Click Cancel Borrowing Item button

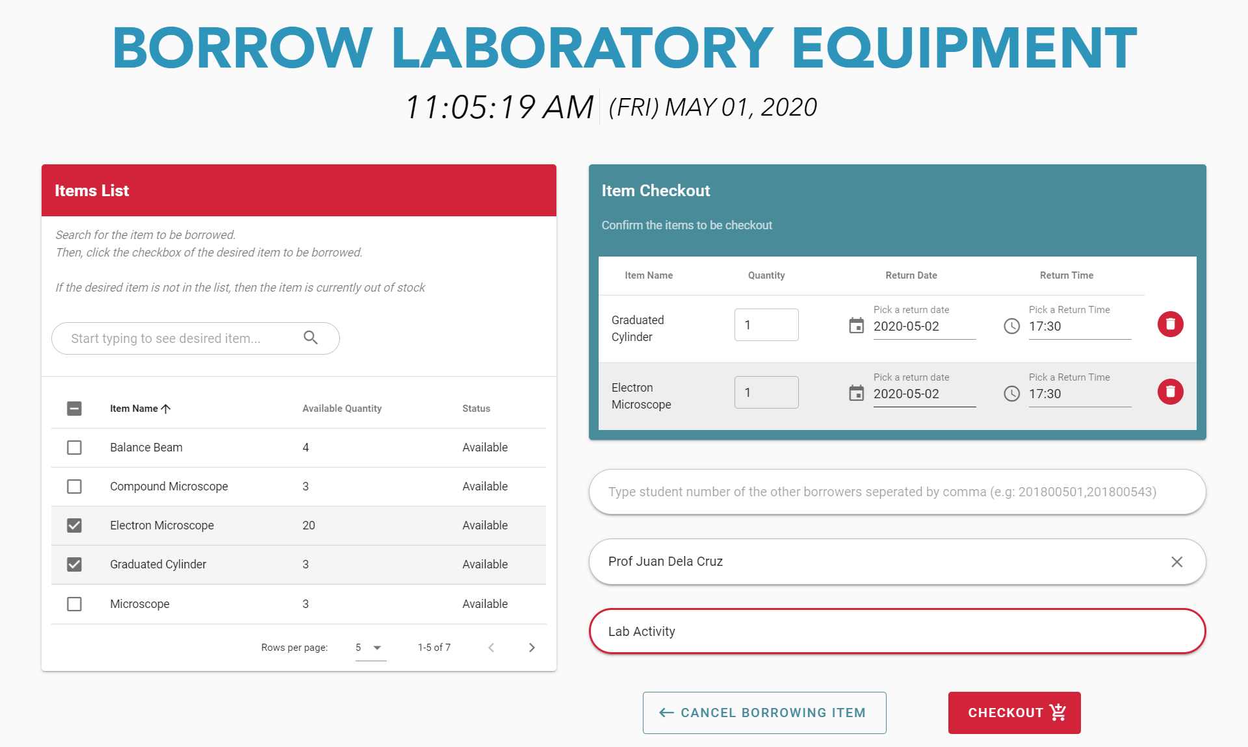(x=764, y=713)
